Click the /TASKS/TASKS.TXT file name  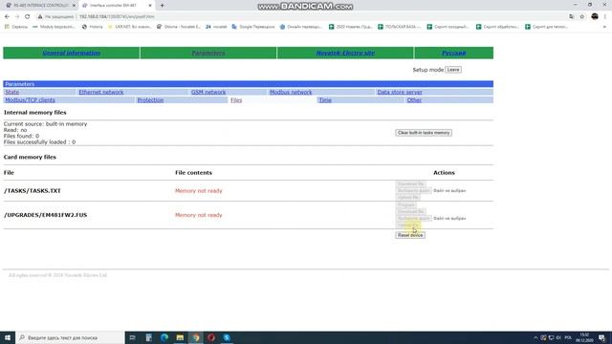[x=33, y=191]
